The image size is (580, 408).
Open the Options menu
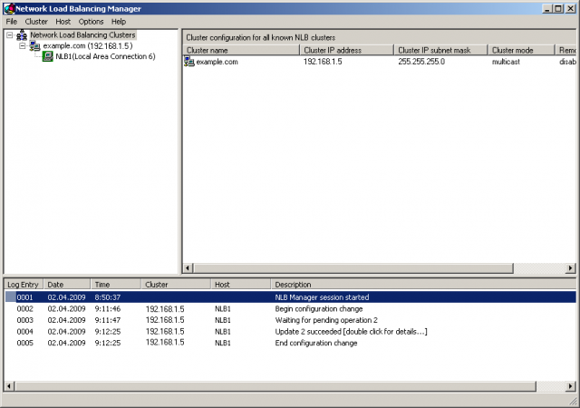(91, 22)
